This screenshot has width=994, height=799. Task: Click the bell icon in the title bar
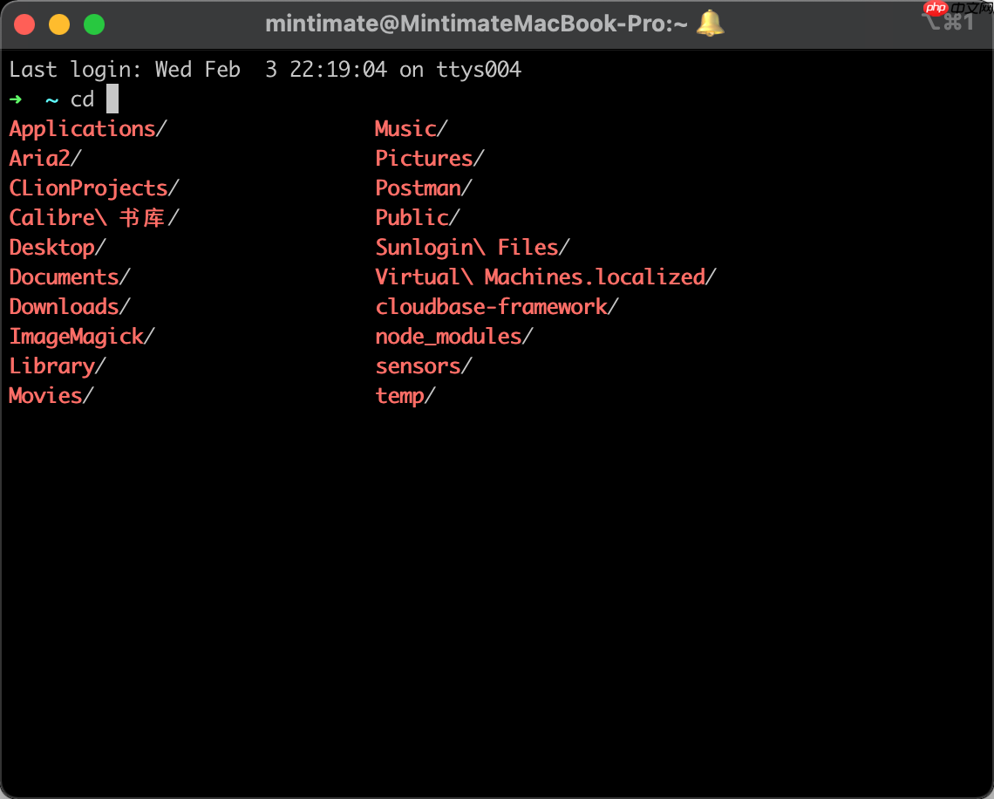coord(709,24)
